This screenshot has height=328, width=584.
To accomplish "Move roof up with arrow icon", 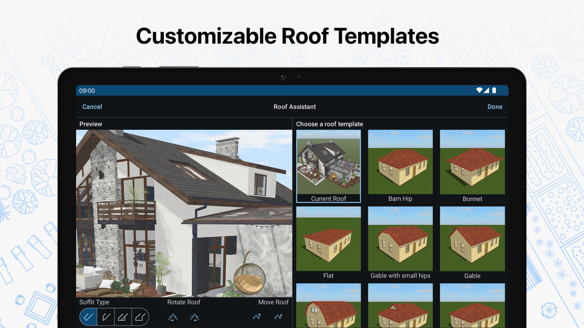I will coord(256,317).
